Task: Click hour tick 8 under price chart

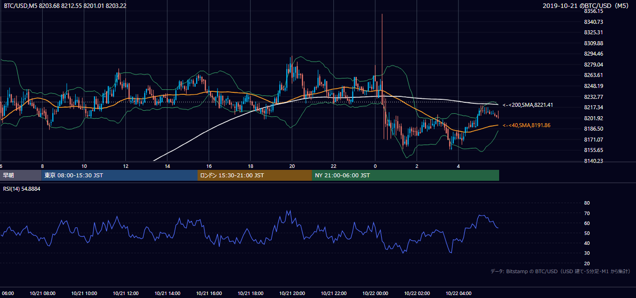Action: point(42,166)
